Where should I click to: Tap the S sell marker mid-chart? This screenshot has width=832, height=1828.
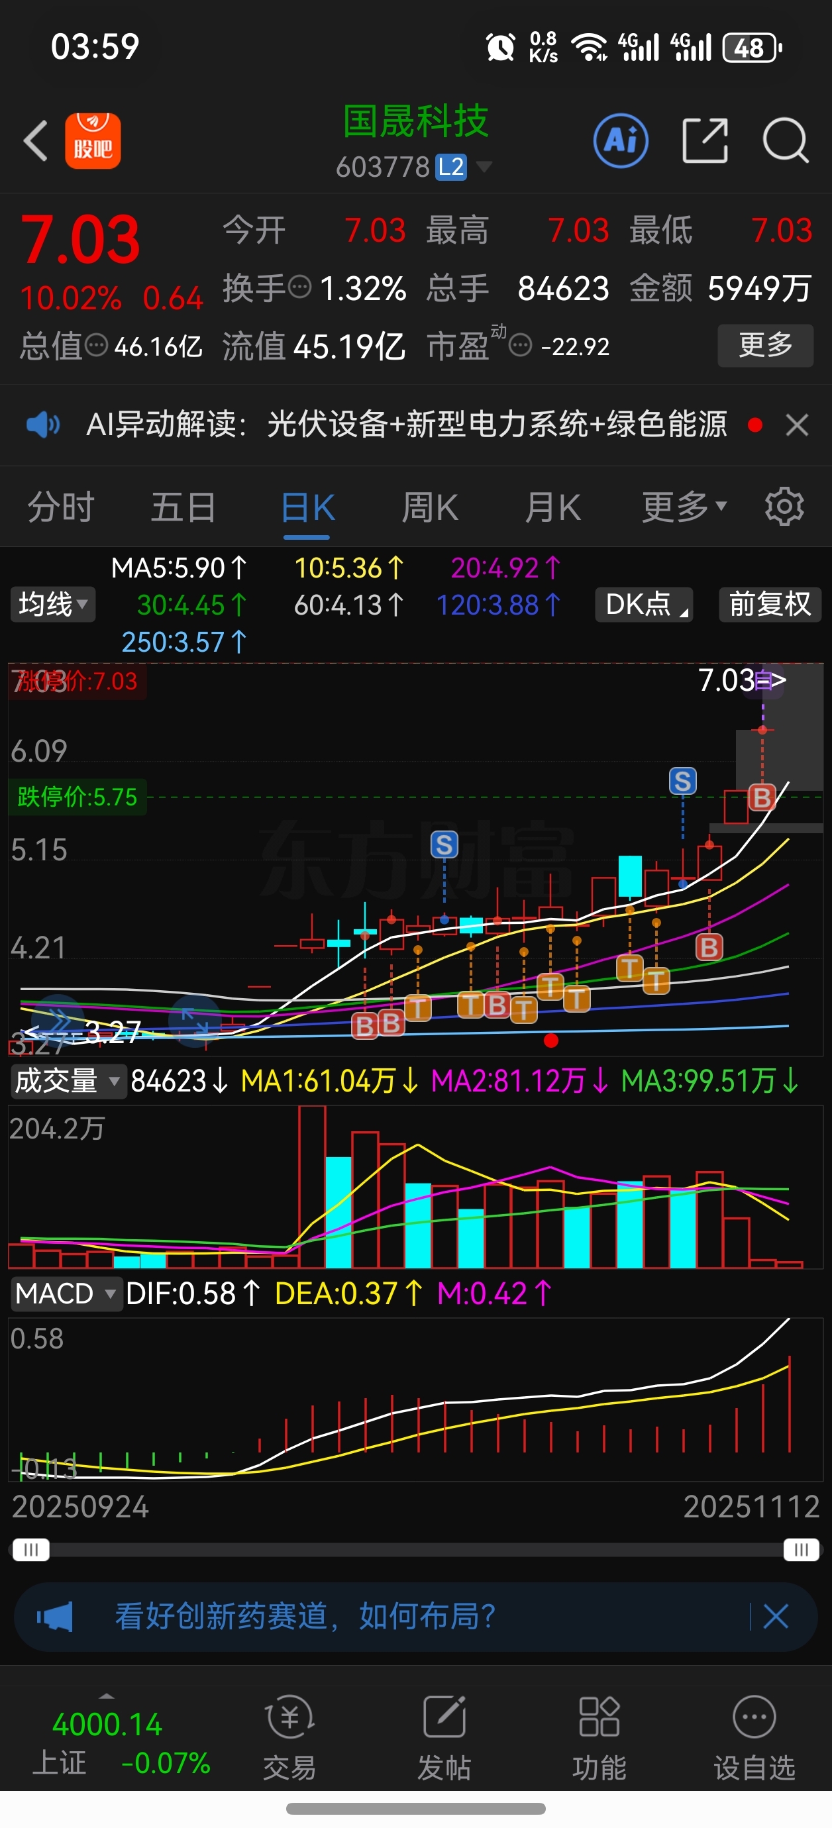(x=444, y=845)
